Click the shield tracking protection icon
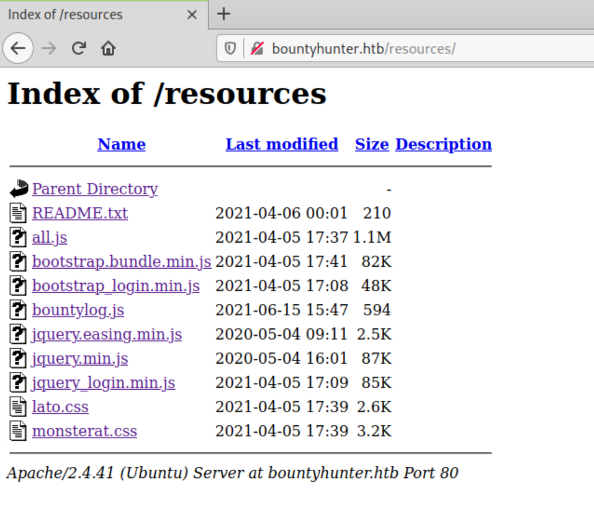Image resolution: width=594 pixels, height=522 pixels. 230,48
